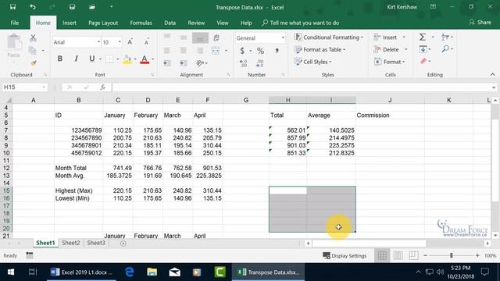Viewport: 500px width, 281px height.
Task: Open the font name dropdown
Action: pos(98,42)
